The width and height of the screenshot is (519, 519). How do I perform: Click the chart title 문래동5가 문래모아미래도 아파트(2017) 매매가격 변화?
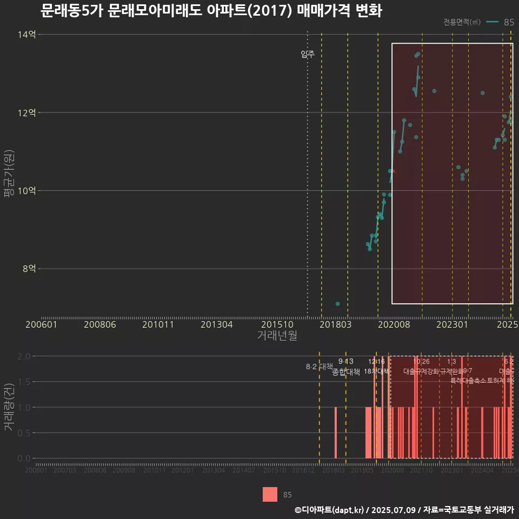pyautogui.click(x=211, y=11)
